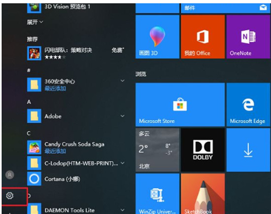Click the C-Lodop folder icon
This screenshot has height=214, width=271.
[34, 163]
